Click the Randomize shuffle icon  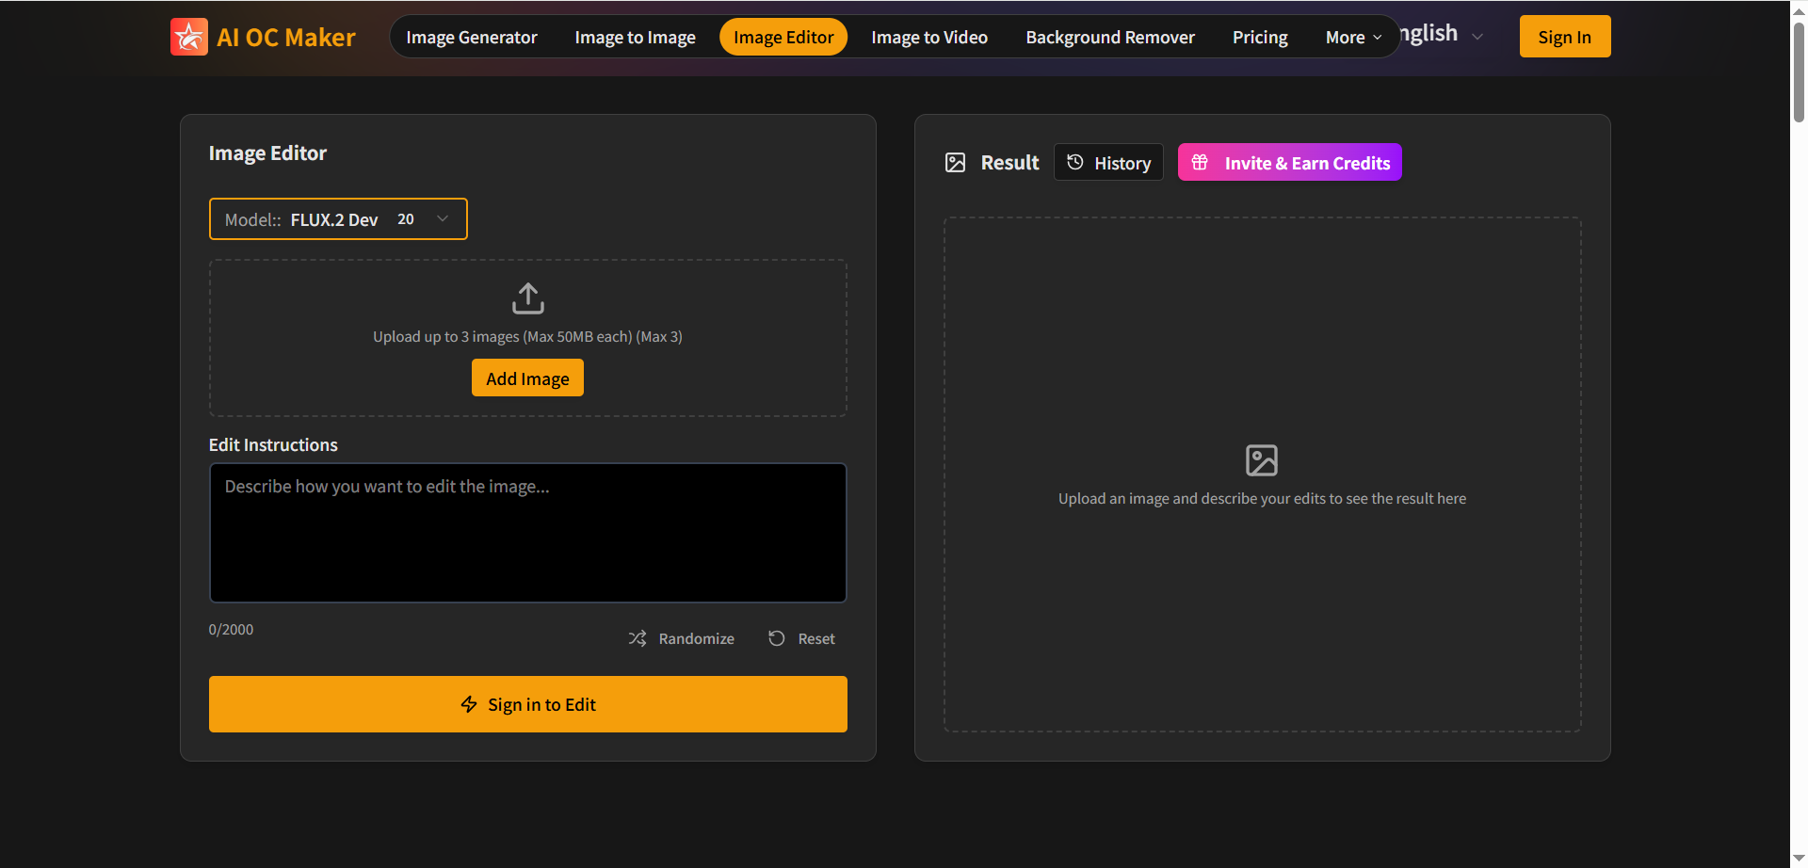pos(638,638)
